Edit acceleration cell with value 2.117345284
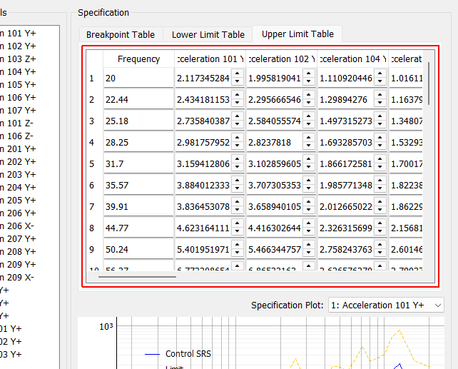Image resolution: width=458 pixels, height=369 pixels. point(203,78)
